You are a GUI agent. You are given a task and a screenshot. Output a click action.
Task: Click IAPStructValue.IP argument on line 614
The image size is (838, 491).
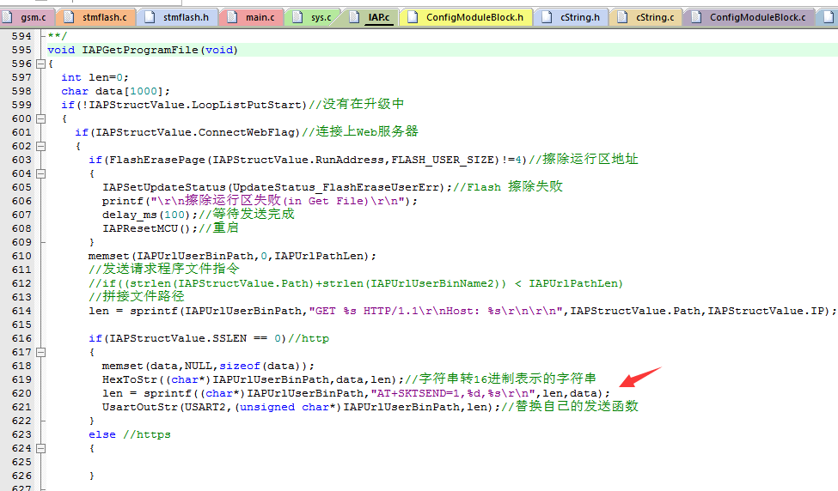pos(766,311)
